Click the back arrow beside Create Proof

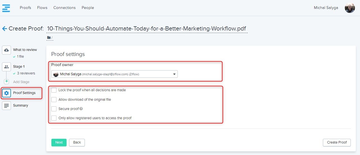tap(4, 29)
